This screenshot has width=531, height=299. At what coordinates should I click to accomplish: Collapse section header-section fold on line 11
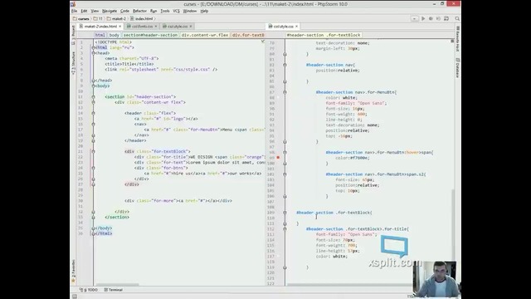click(x=94, y=97)
